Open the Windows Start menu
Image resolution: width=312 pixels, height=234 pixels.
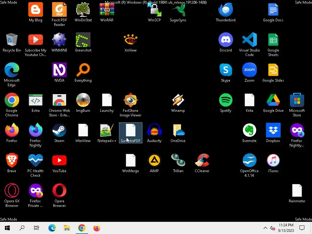point(7,228)
